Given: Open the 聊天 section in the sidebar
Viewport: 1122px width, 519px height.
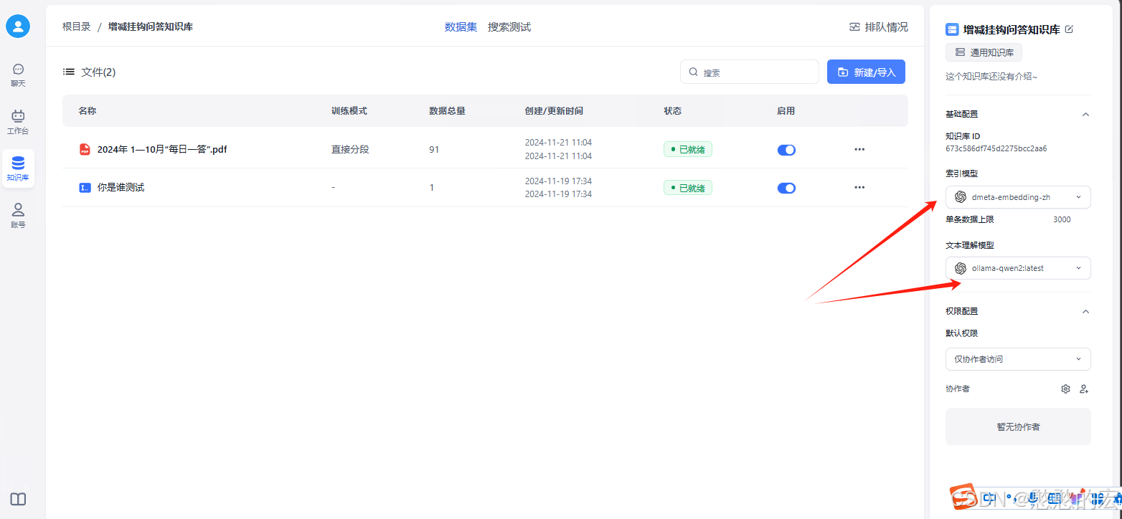Looking at the screenshot, I should pos(18,75).
